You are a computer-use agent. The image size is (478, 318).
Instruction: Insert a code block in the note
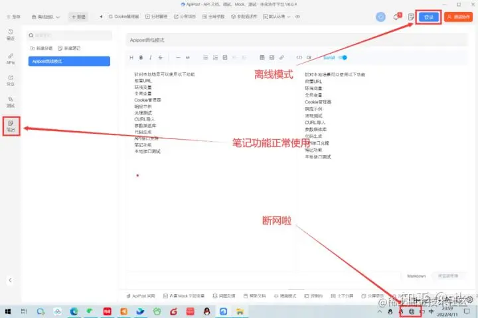pyautogui.click(x=309, y=58)
